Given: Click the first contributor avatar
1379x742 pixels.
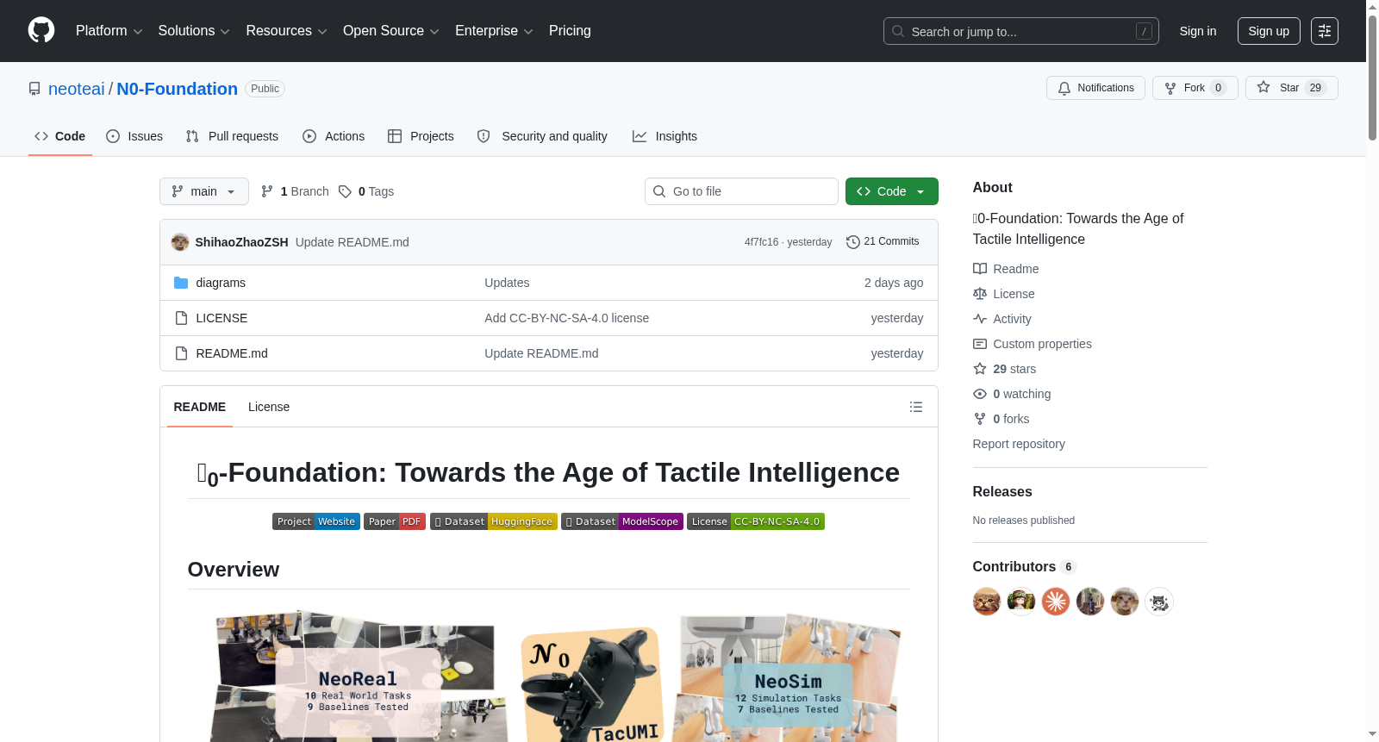Looking at the screenshot, I should (x=987, y=602).
